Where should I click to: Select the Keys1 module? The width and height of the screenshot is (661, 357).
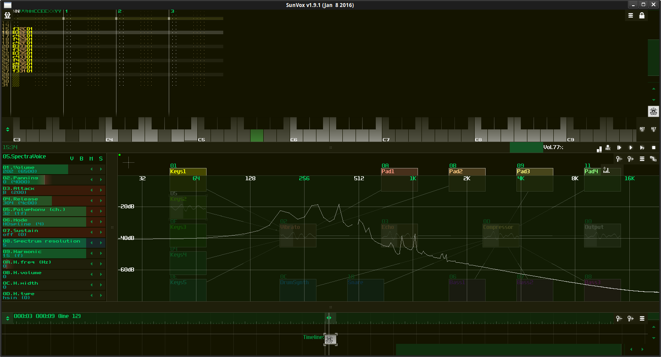(188, 179)
